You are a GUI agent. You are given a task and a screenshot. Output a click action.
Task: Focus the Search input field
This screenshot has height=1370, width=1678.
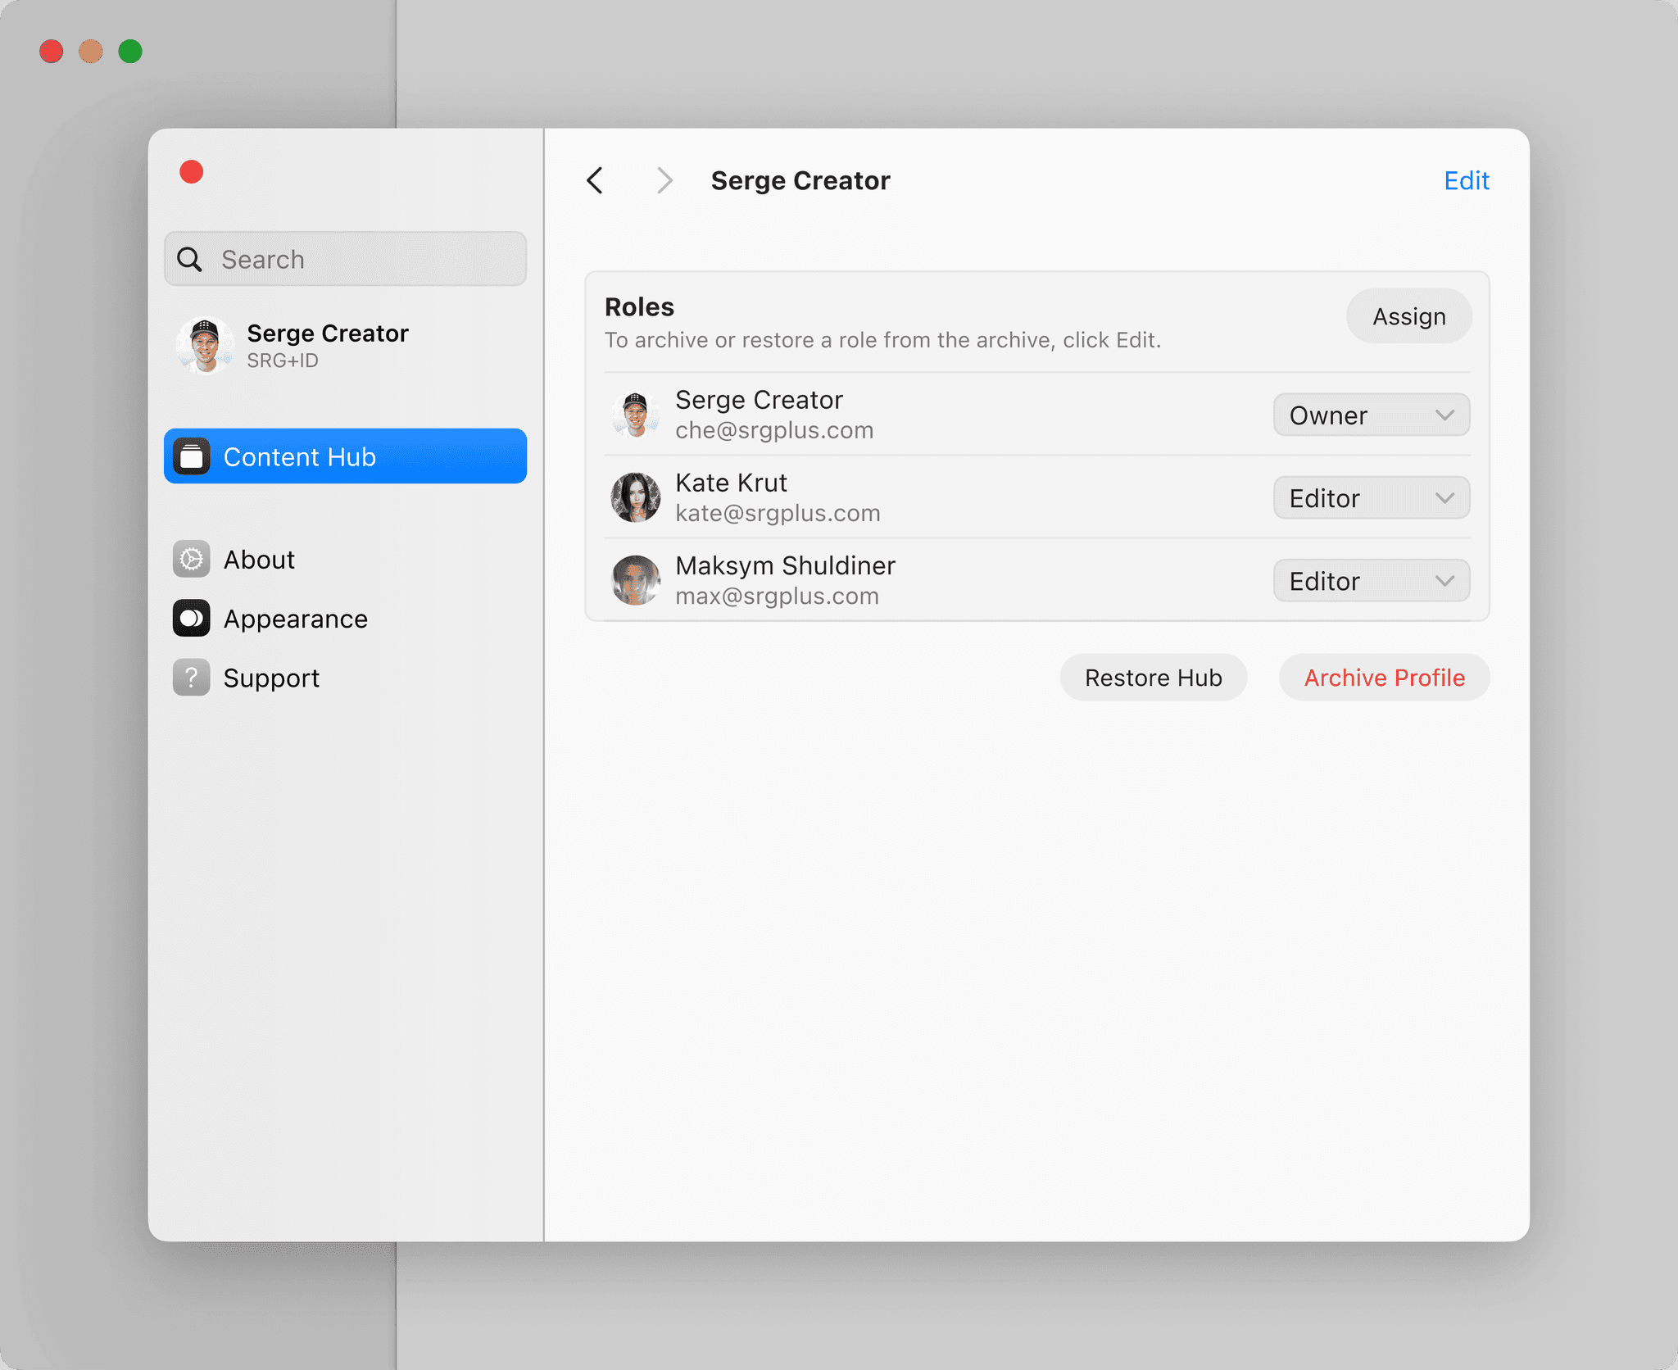point(361,259)
